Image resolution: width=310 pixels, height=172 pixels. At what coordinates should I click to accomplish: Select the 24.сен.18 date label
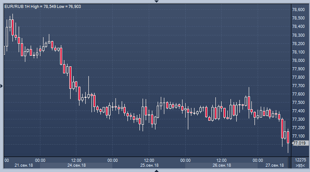click(76, 165)
